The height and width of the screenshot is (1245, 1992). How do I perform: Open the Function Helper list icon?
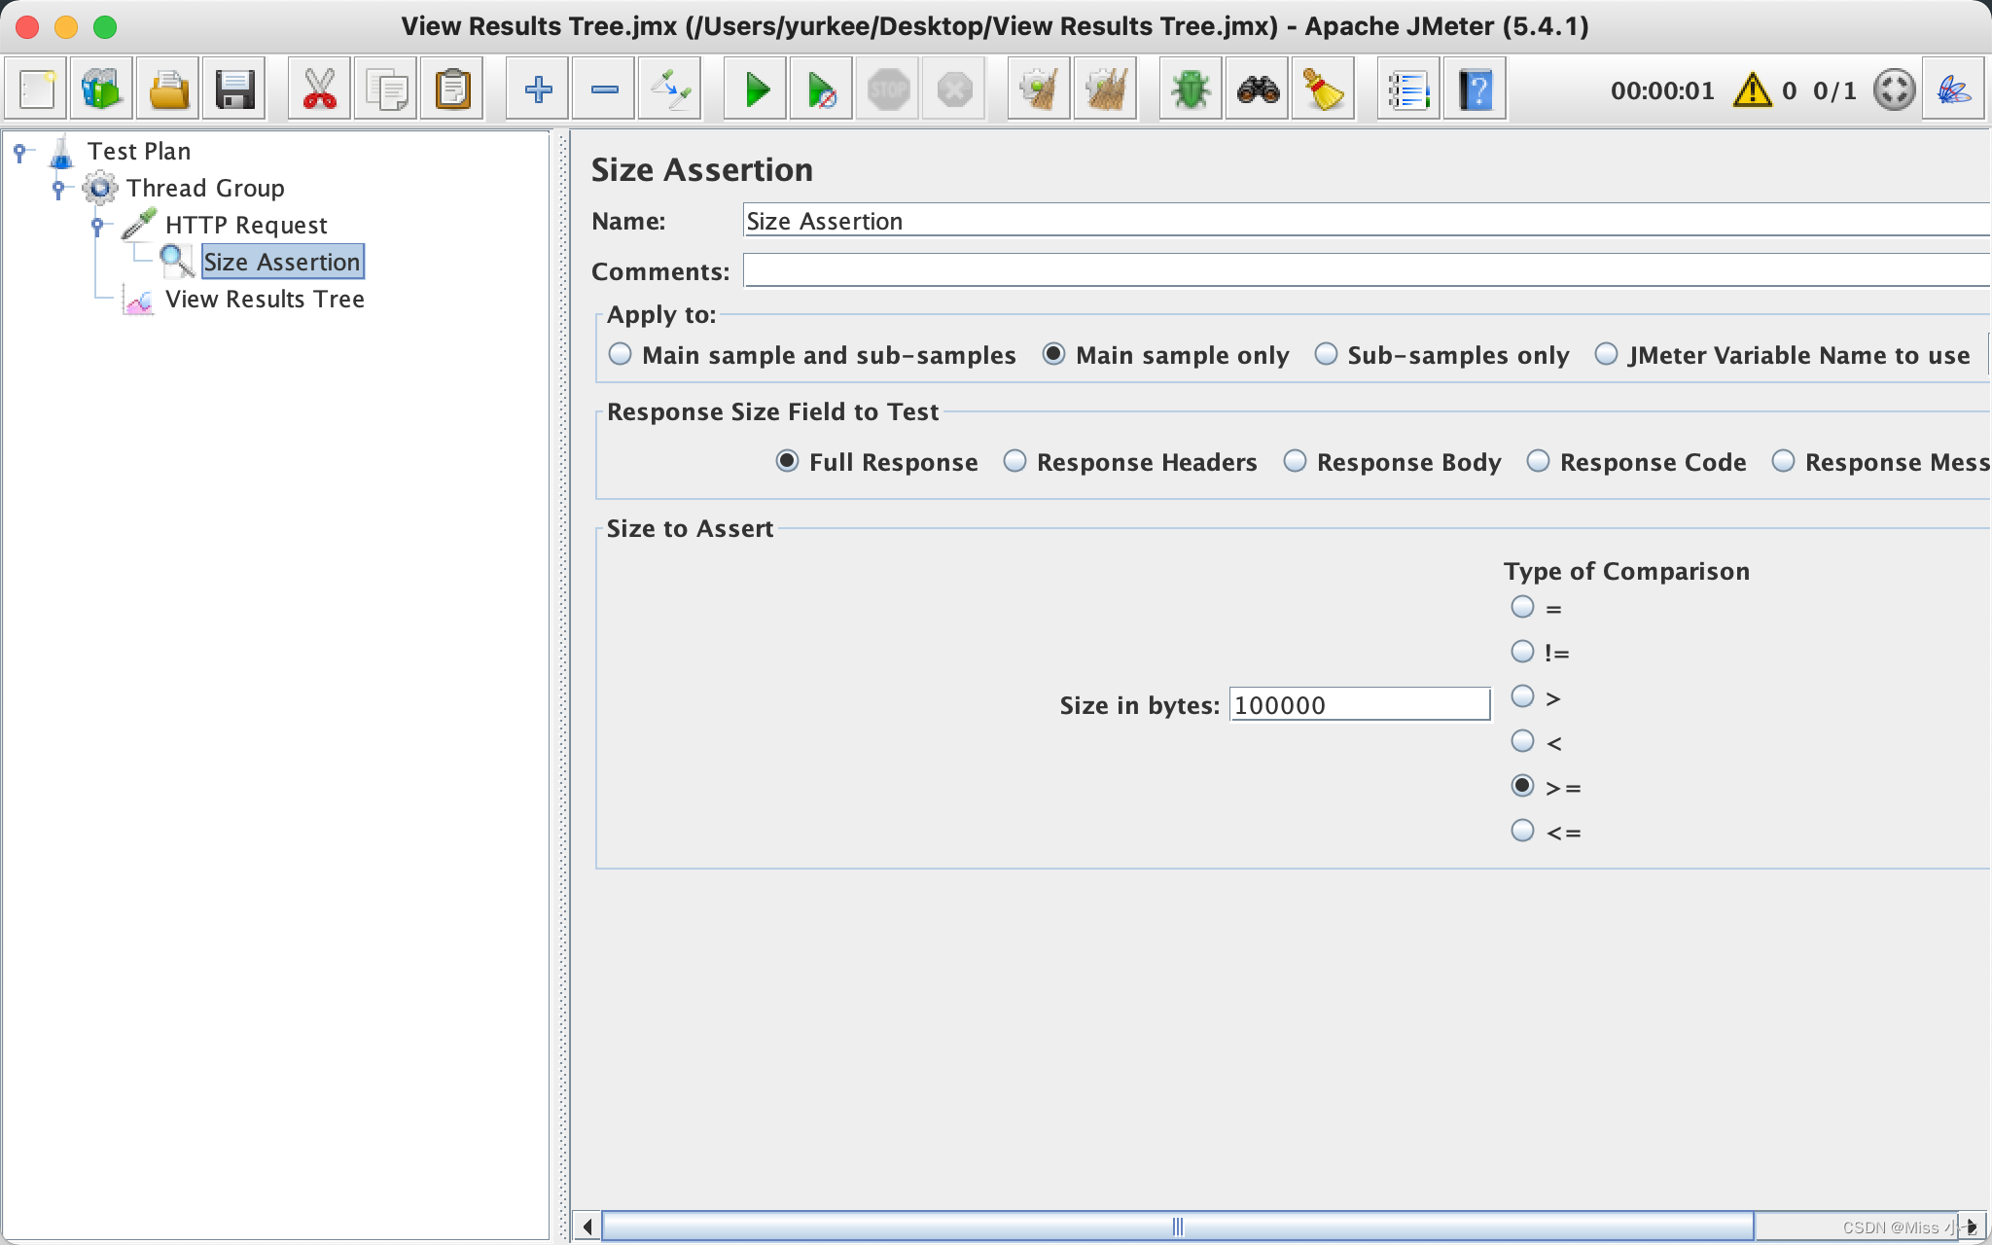tap(1409, 89)
